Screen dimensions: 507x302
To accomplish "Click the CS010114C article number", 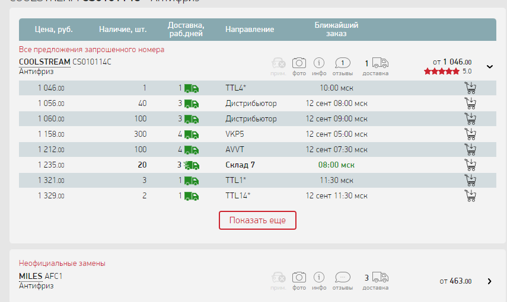I will click(x=92, y=62).
